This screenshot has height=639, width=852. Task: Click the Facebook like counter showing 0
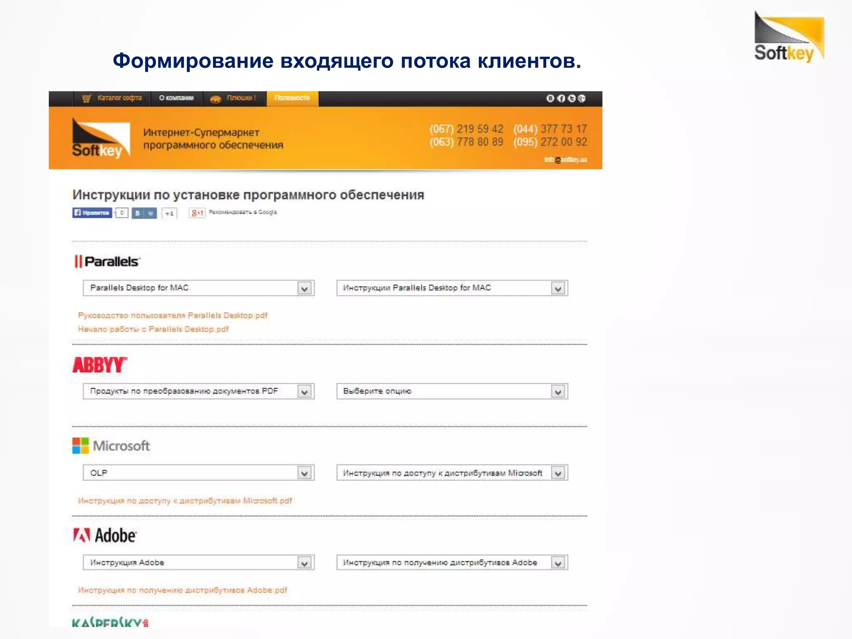click(x=122, y=213)
